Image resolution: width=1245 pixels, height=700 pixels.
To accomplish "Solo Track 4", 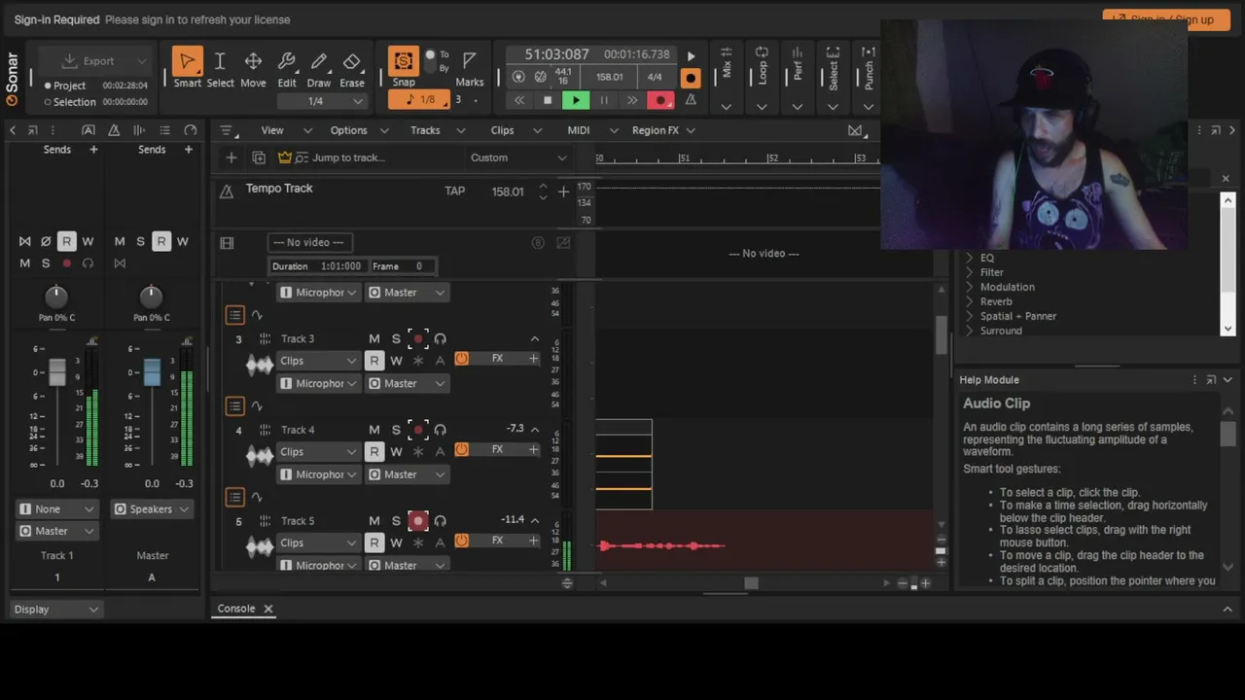I will 396,430.
